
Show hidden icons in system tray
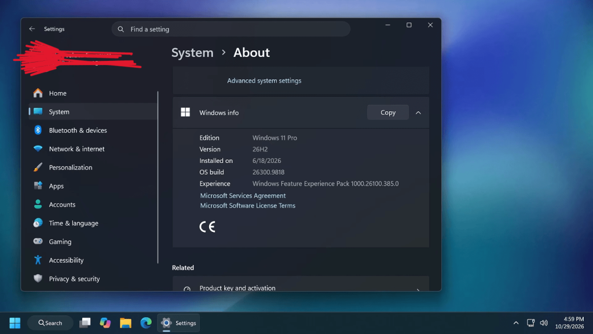click(x=516, y=322)
